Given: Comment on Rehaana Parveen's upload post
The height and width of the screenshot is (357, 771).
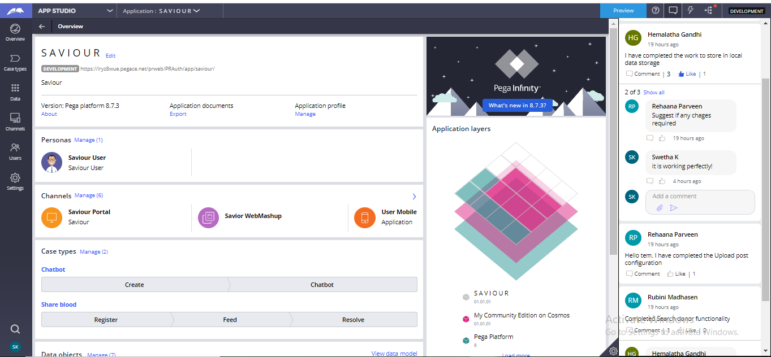Looking at the screenshot, I should pyautogui.click(x=643, y=274).
